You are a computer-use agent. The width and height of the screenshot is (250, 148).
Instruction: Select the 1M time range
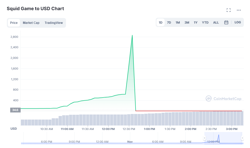click(x=178, y=23)
